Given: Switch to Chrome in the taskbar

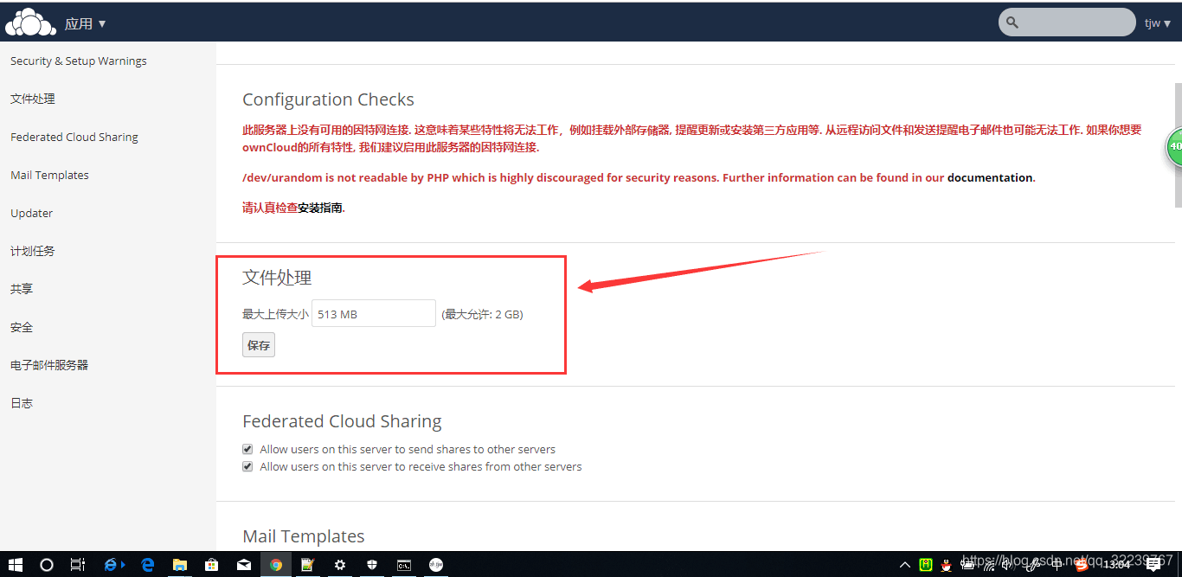Looking at the screenshot, I should click(x=276, y=565).
